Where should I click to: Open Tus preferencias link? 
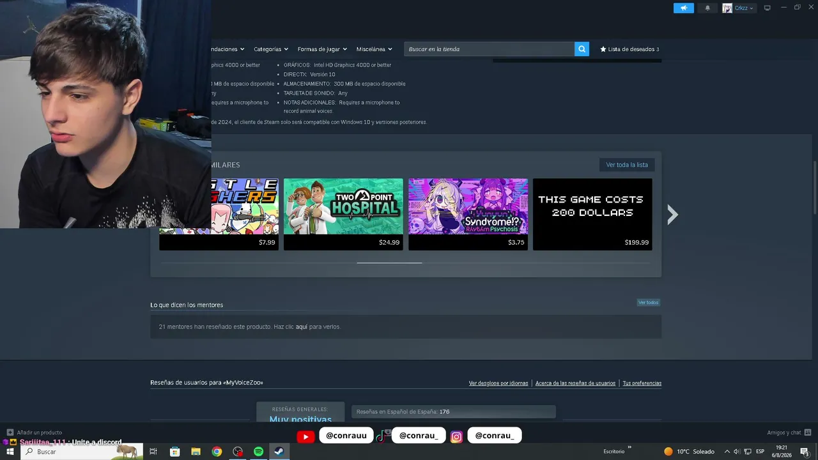642,383
